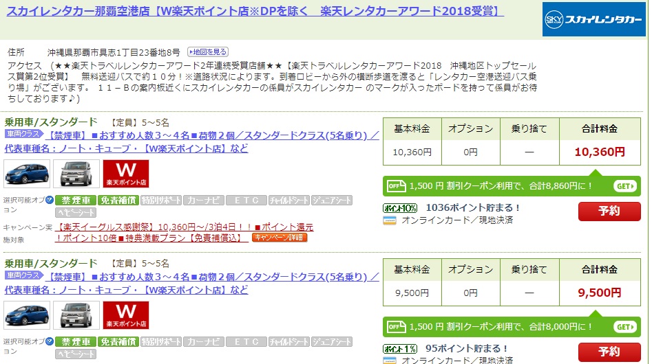
Task: Open the スカイレンタカー那覇空港店 shop title link
Action: [x=255, y=11]
